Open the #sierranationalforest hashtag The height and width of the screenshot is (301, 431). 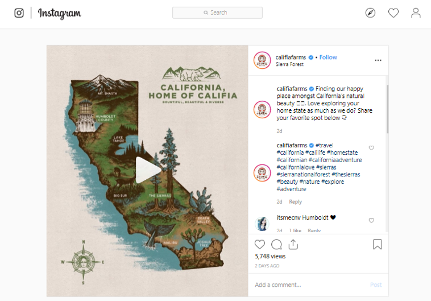(303, 175)
